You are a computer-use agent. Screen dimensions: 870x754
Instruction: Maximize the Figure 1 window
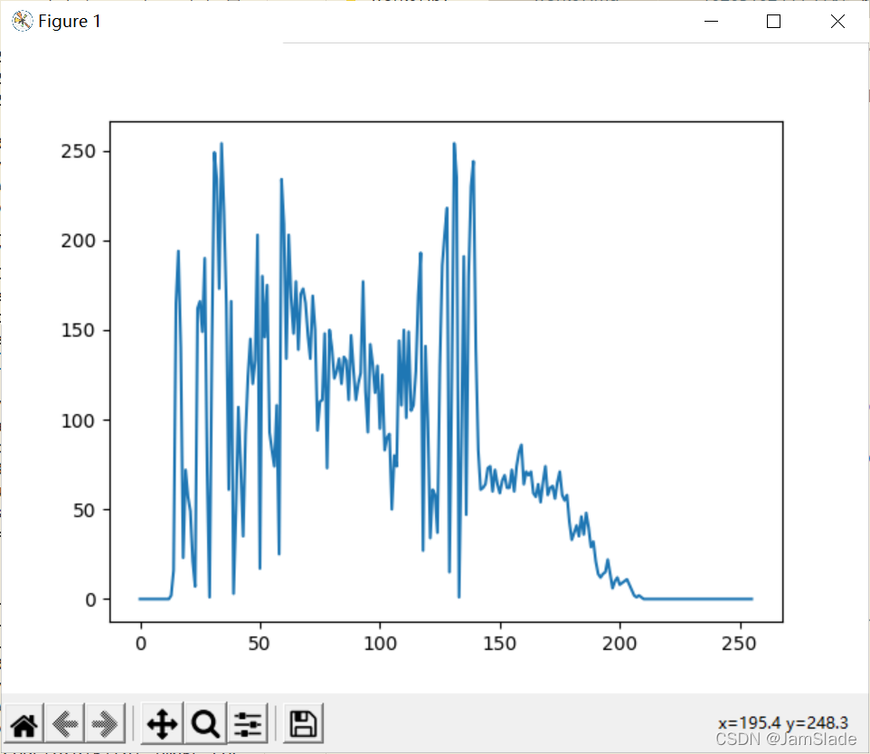tap(773, 21)
